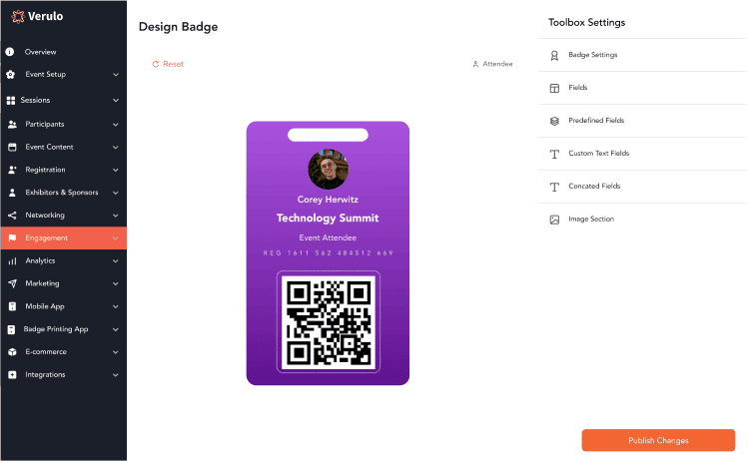This screenshot has height=461, width=748.
Task: Select the Fields layout icon
Action: (554, 88)
